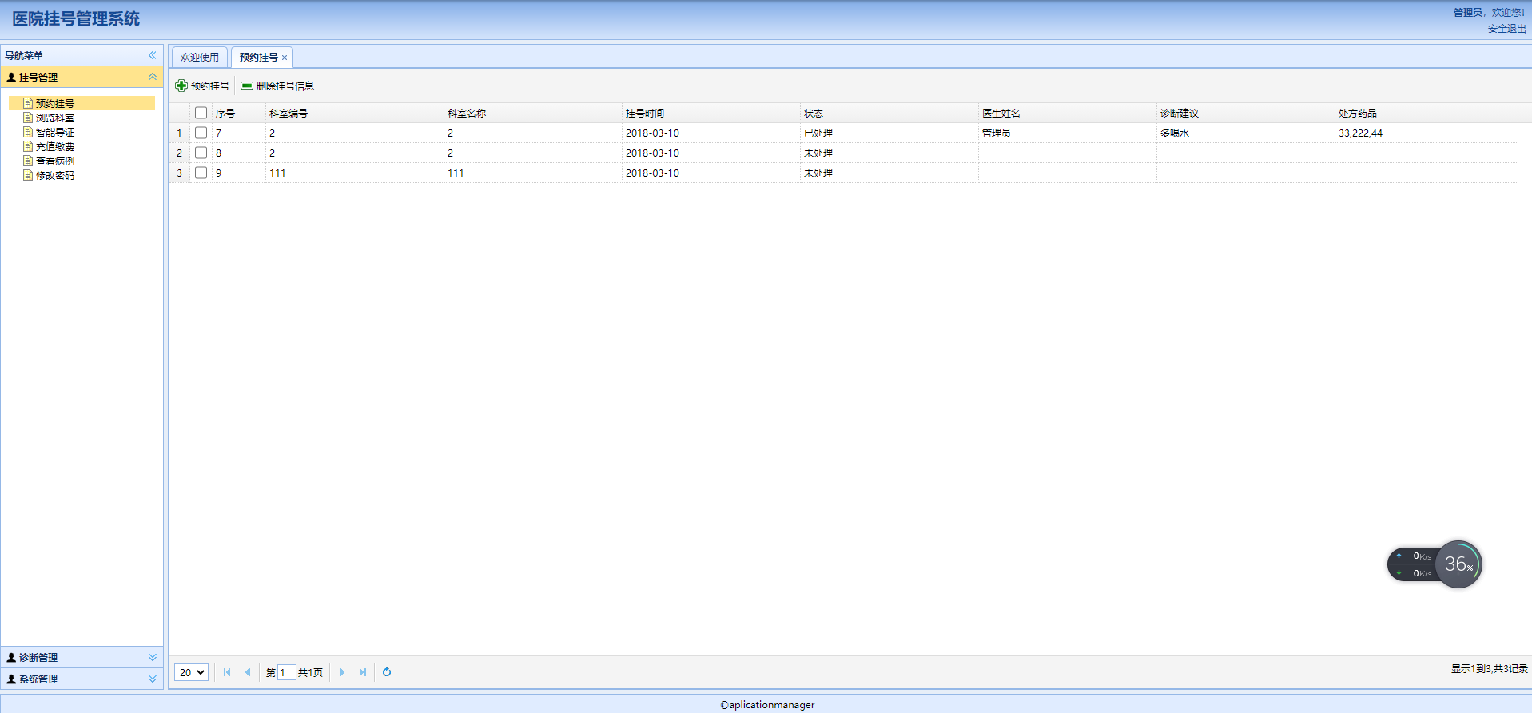Open 智能导诊 in navigation tree

point(55,132)
